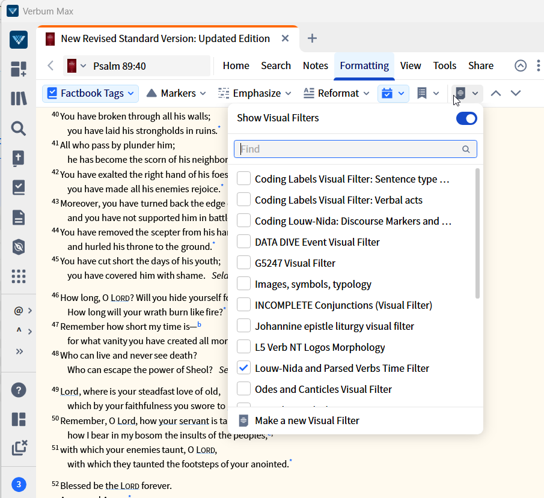
Task: Open the dashboard add-panel sidebar icon
Action: click(x=19, y=68)
